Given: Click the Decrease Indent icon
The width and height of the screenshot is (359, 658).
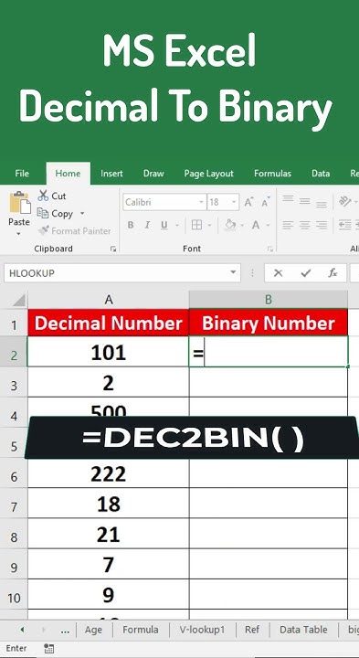Looking at the screenshot, I should 344,225.
